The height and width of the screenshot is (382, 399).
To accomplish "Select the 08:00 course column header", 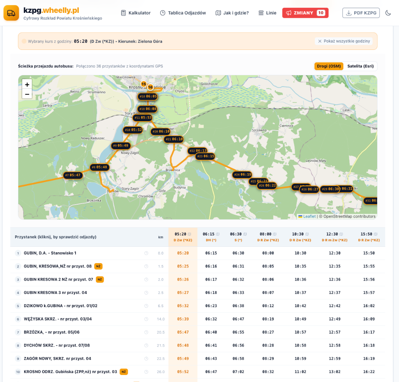I will point(268,237).
